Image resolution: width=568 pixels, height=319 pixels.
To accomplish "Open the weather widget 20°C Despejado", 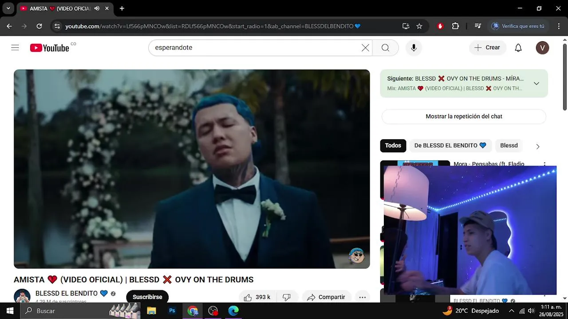I will point(470,311).
